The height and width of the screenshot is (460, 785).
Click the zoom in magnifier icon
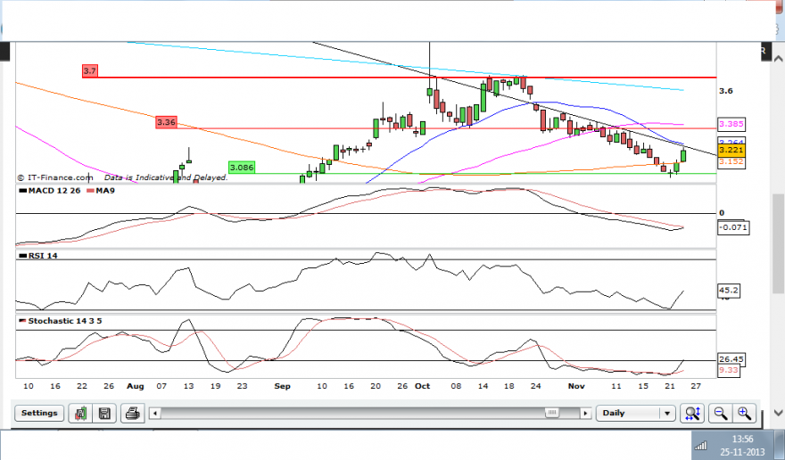(744, 414)
